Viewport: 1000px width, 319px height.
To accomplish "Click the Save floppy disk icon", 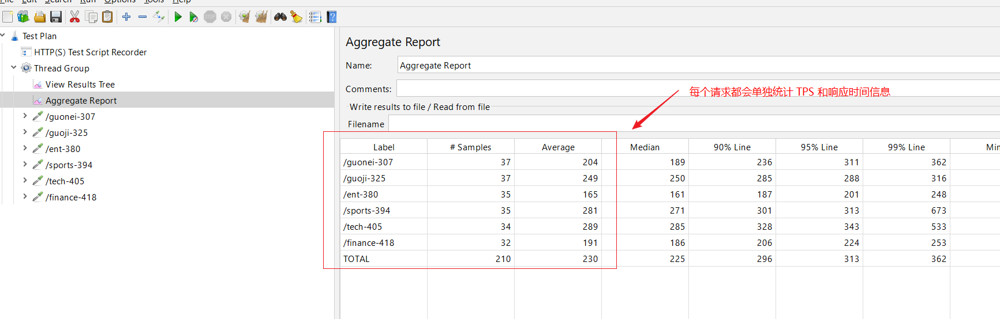I will click(x=56, y=17).
